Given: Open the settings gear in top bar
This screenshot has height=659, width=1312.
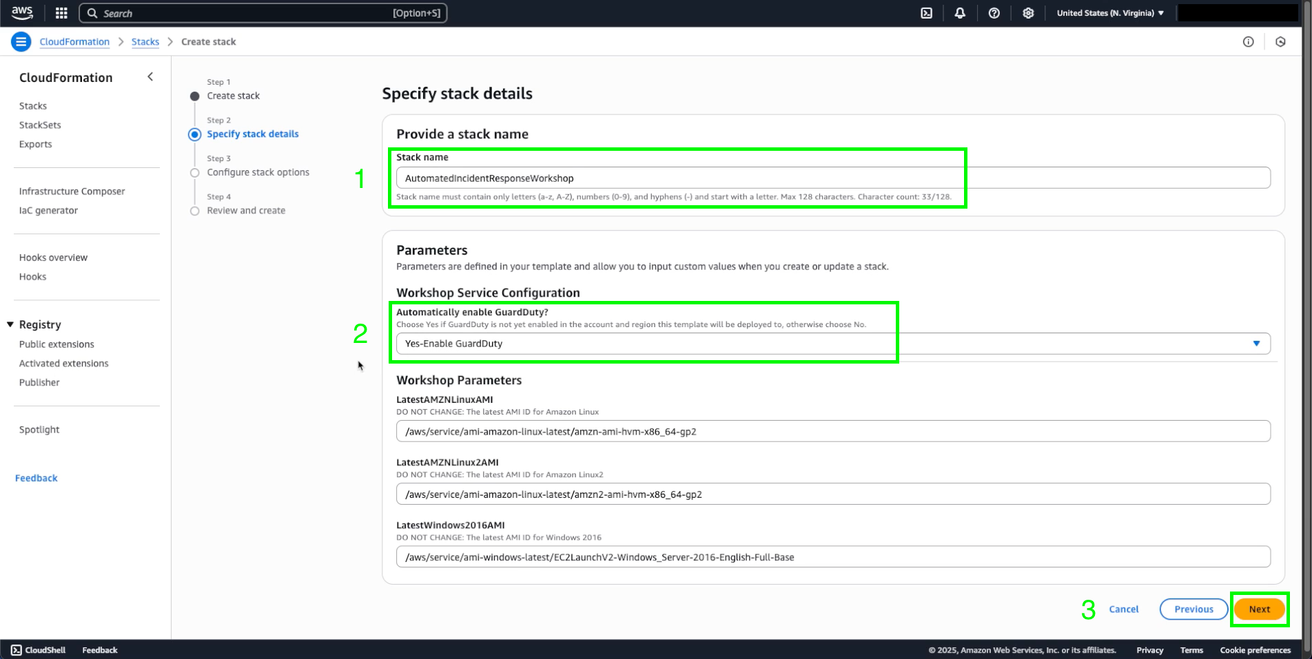Looking at the screenshot, I should [1028, 13].
